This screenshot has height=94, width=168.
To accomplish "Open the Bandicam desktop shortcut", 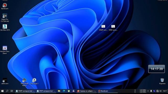I will pos(5,6).
